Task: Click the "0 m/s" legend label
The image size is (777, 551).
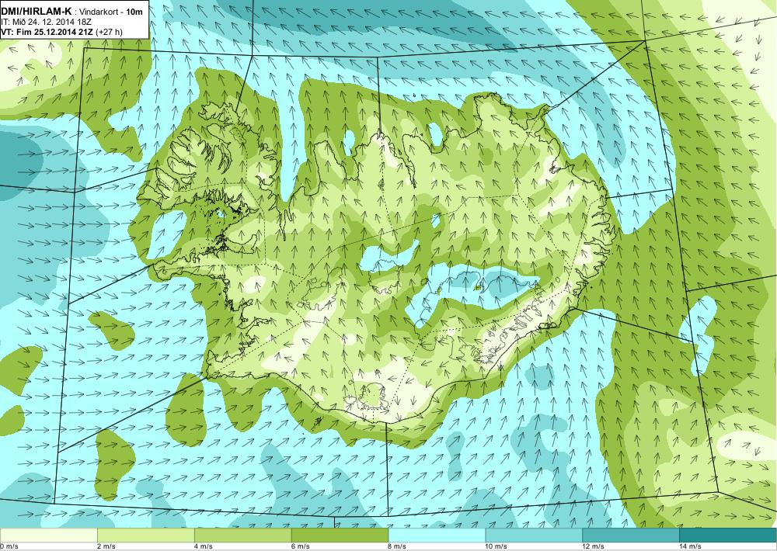Action: click(9, 546)
